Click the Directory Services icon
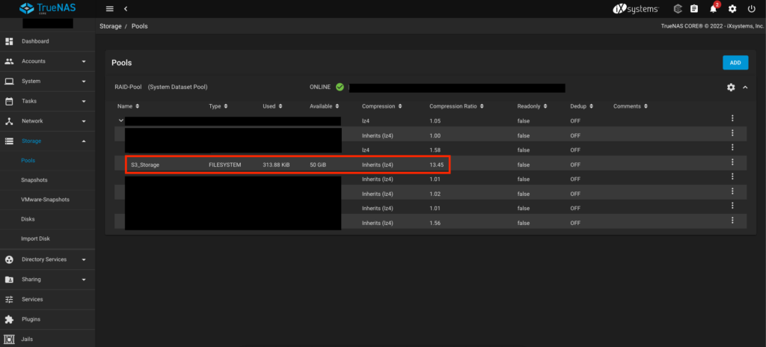The image size is (766, 347). (9, 260)
